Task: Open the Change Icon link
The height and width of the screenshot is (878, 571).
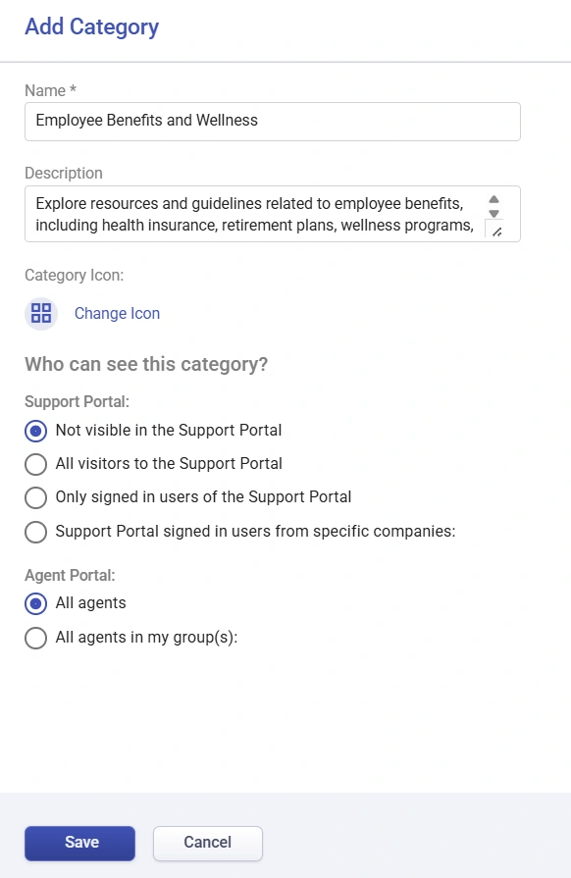Action: [117, 313]
